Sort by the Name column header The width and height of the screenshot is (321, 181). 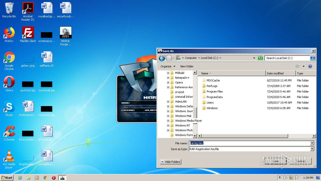[x=232, y=73]
